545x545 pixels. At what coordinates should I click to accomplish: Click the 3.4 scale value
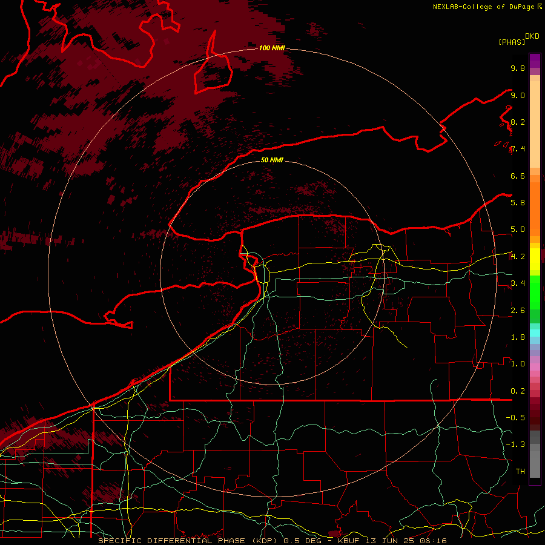tap(518, 283)
